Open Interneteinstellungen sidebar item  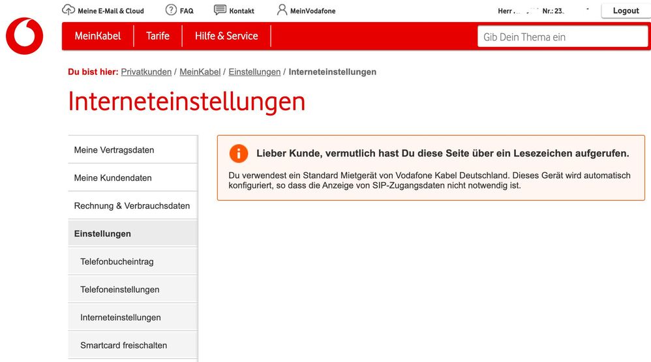click(x=133, y=317)
